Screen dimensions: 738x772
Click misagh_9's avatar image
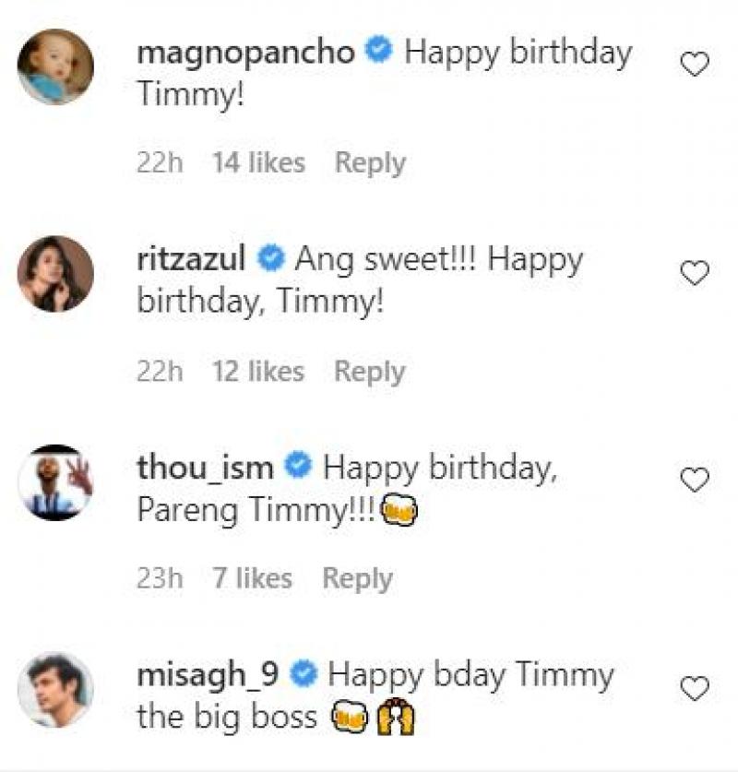(56, 689)
